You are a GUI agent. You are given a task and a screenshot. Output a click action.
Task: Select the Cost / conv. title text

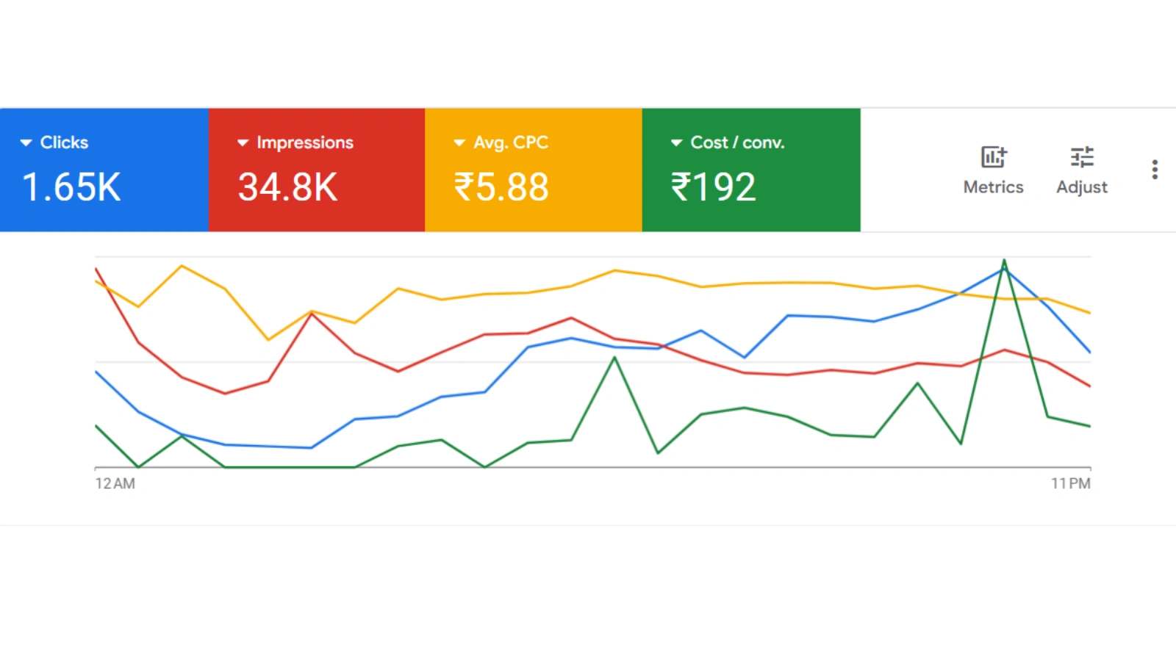click(737, 142)
